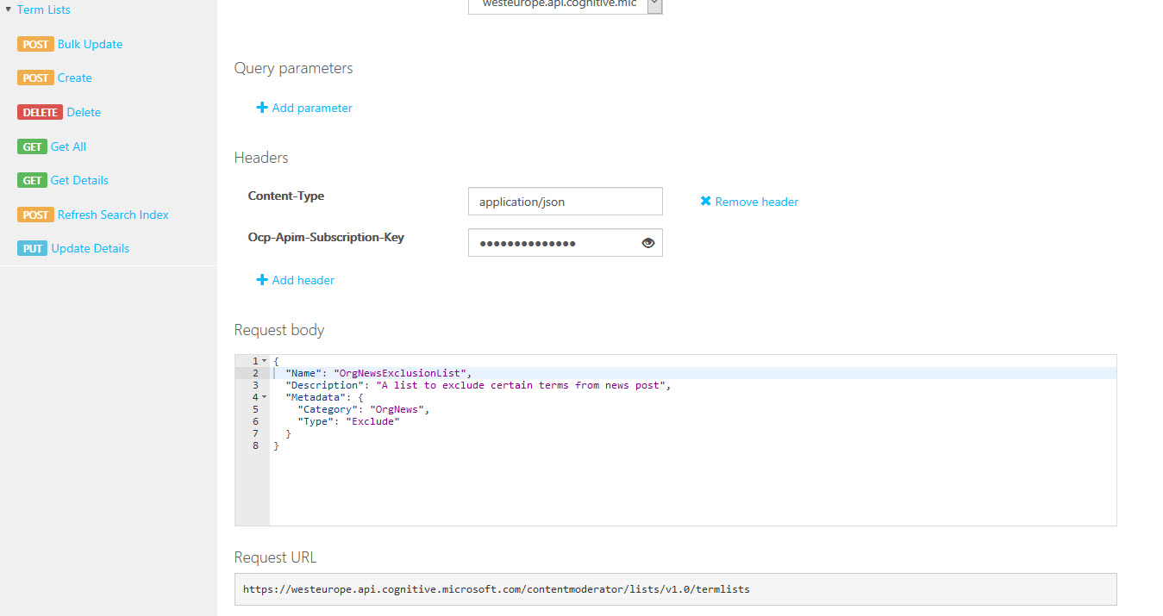
Task: Click the POST badge beside Bulk Update
Action: [35, 44]
